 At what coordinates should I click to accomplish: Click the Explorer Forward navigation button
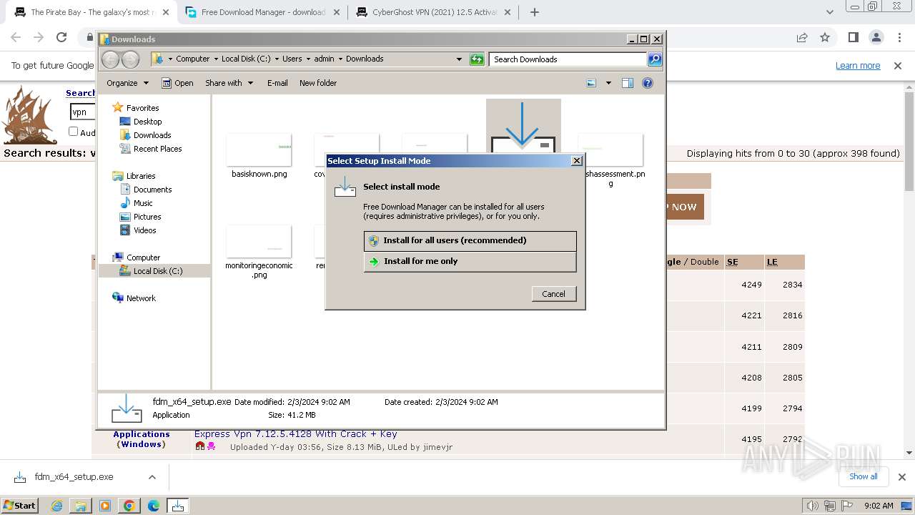(x=130, y=59)
